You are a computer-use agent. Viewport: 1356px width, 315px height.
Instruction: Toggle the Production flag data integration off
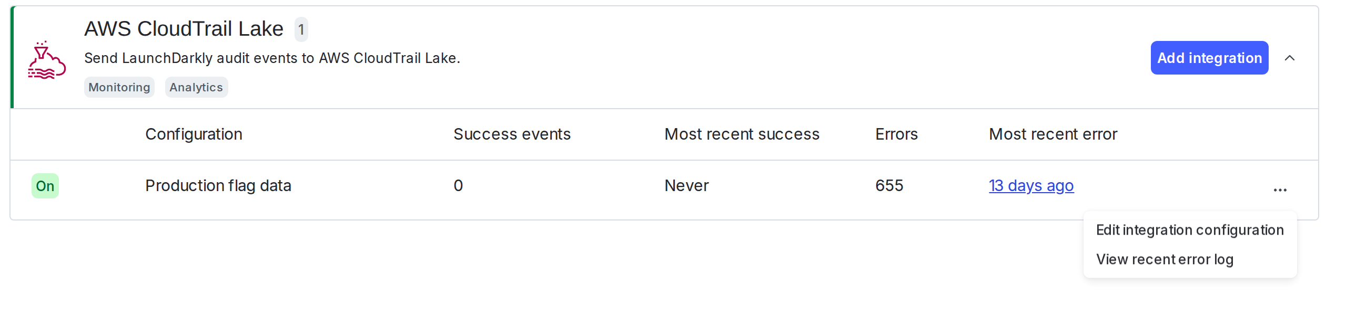(x=45, y=185)
